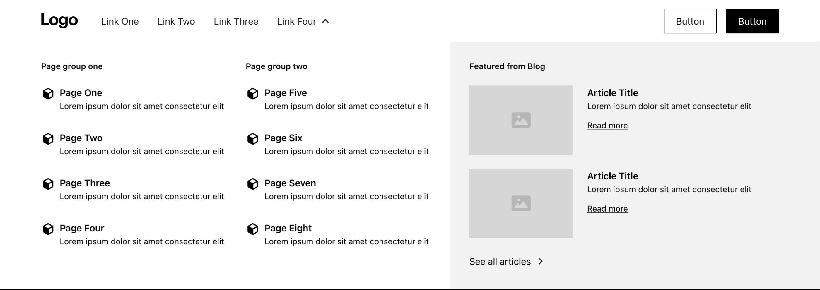The image size is (820, 290).
Task: Click the Logo to go home
Action: tap(59, 20)
